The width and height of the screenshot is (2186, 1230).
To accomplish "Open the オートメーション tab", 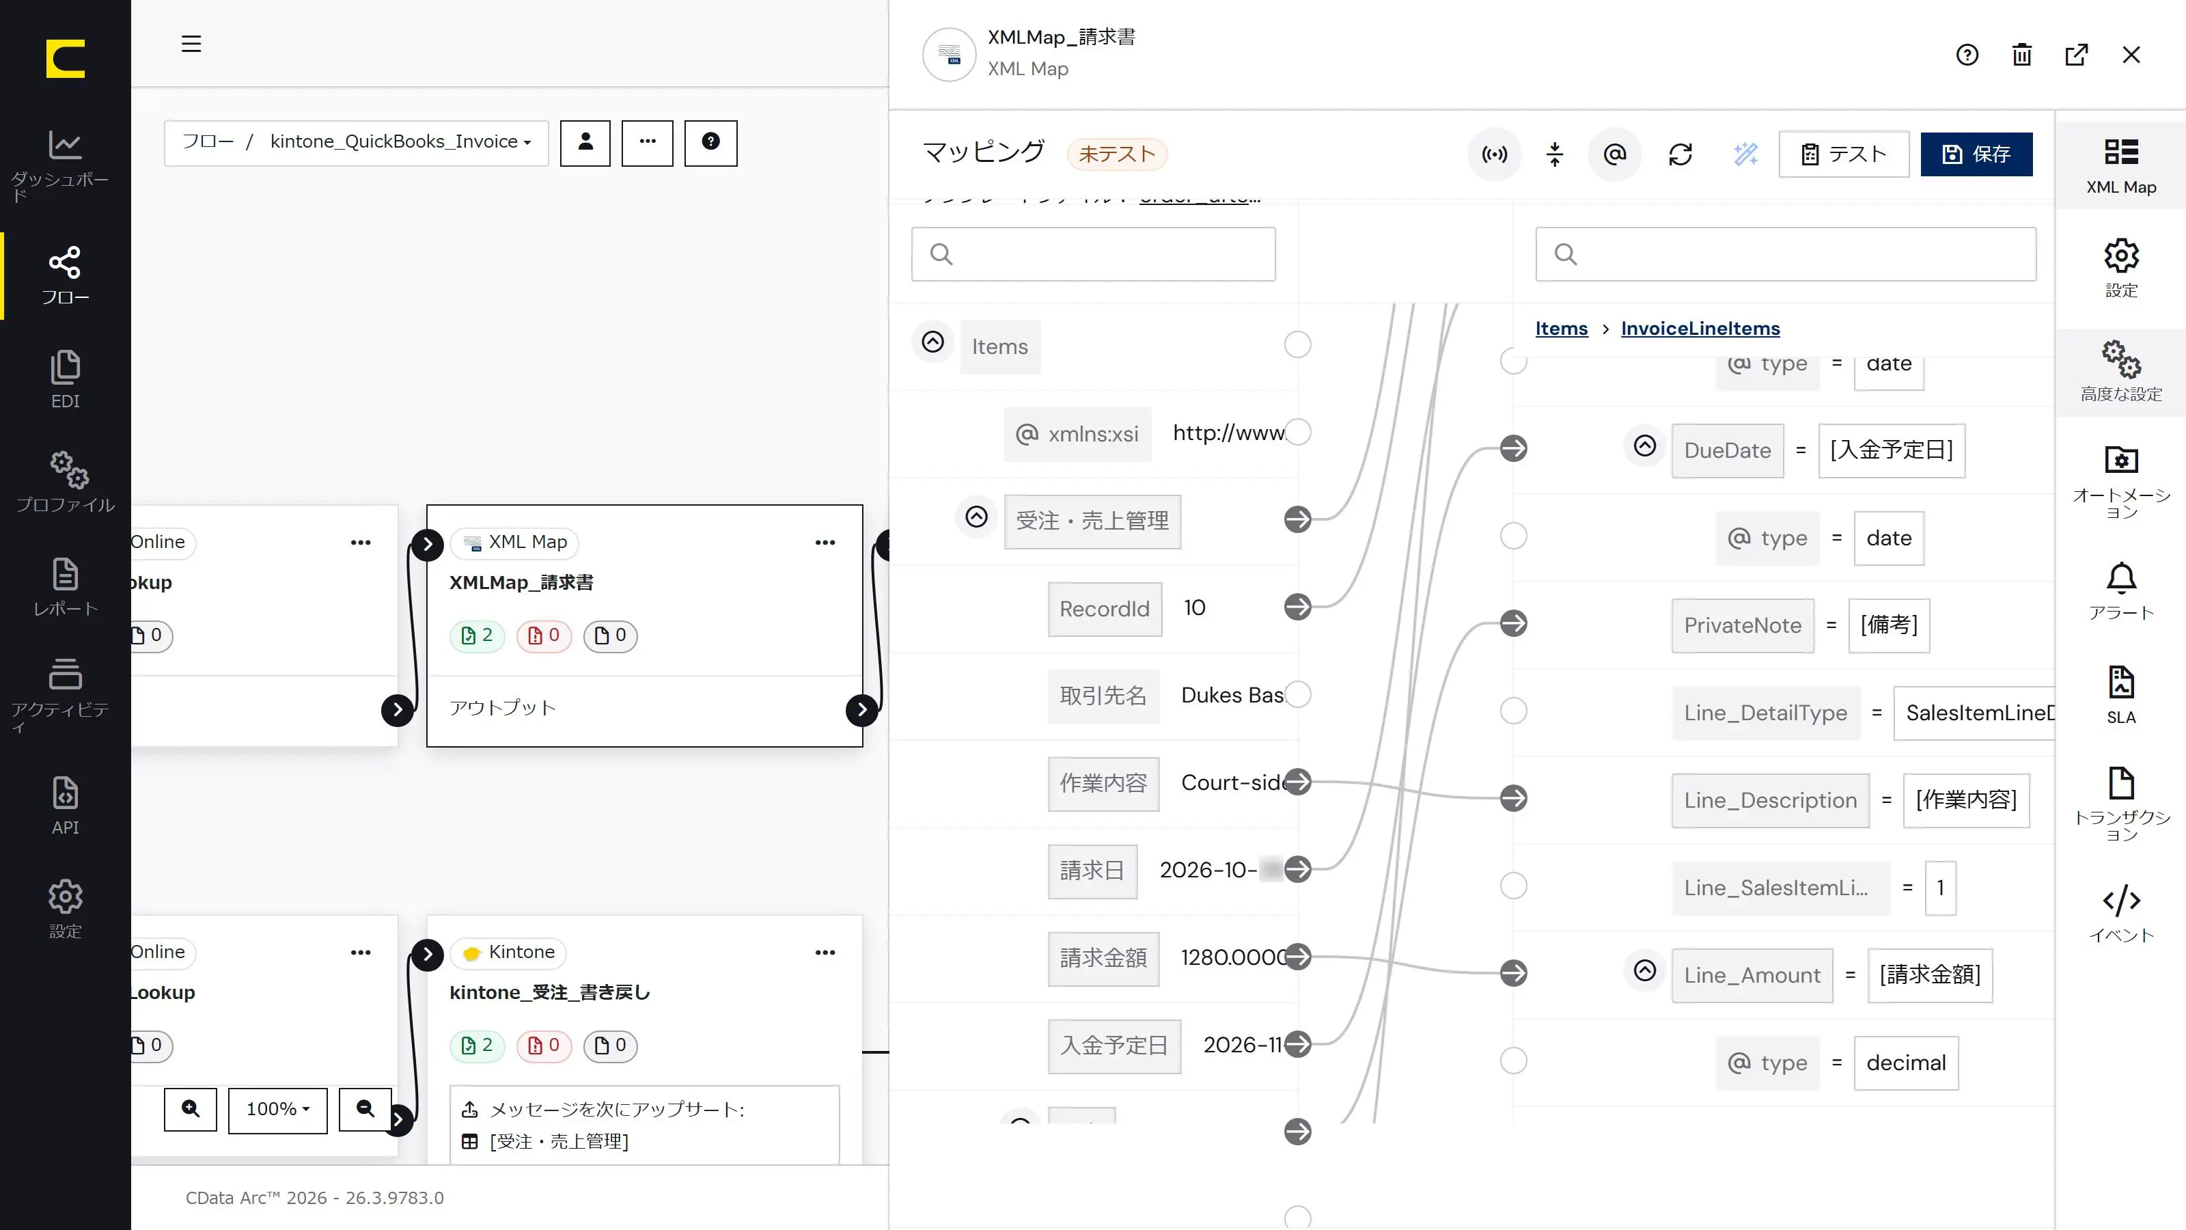I will [2120, 481].
